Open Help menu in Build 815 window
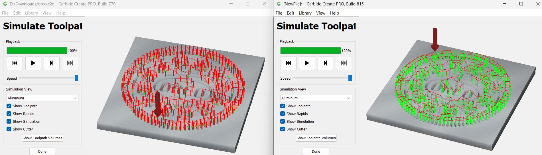542x155 pixels. tap(334, 13)
